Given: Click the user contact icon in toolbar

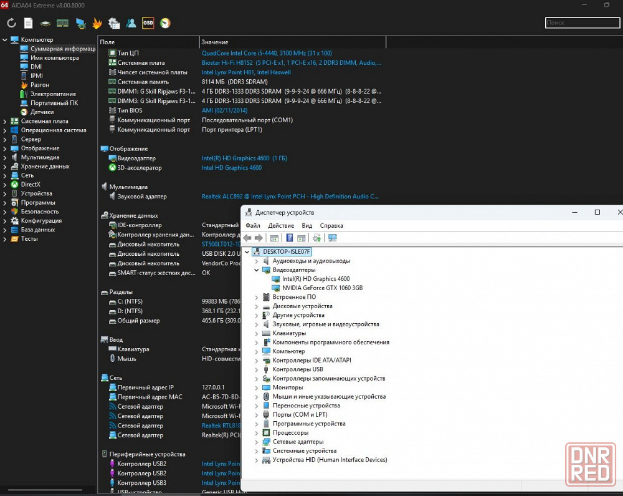Looking at the screenshot, I should [131, 23].
